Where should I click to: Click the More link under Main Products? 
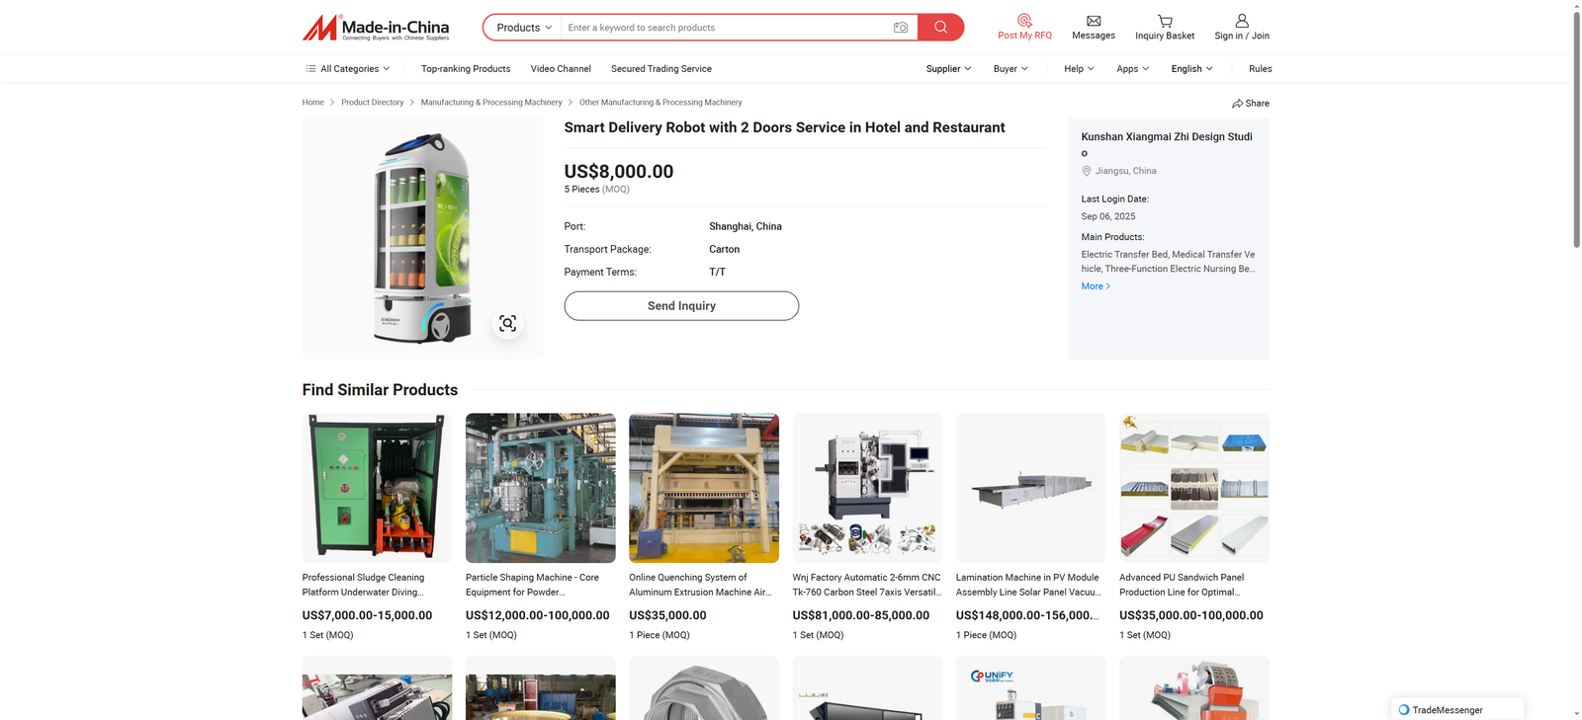click(x=1096, y=286)
